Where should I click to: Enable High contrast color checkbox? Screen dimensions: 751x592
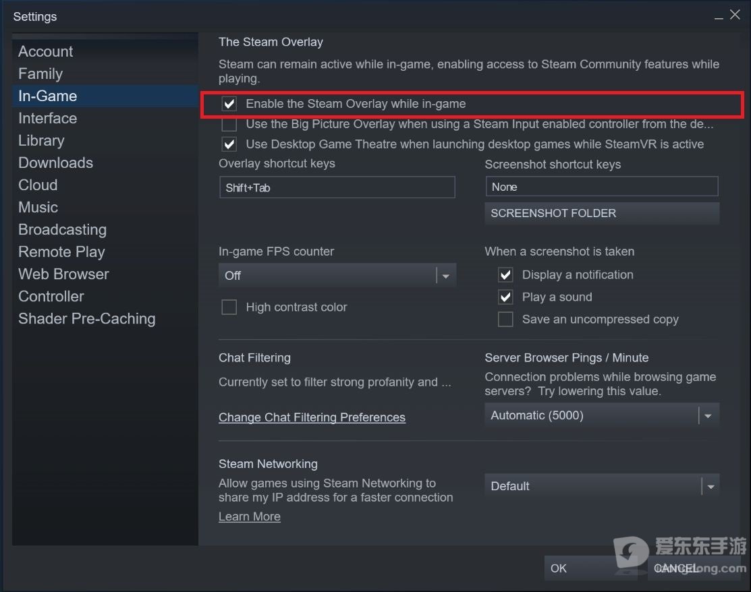point(229,307)
